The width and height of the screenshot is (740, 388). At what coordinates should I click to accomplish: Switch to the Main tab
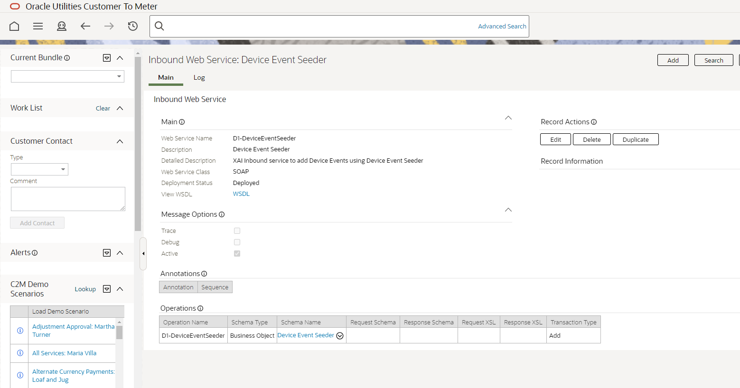[x=166, y=77]
